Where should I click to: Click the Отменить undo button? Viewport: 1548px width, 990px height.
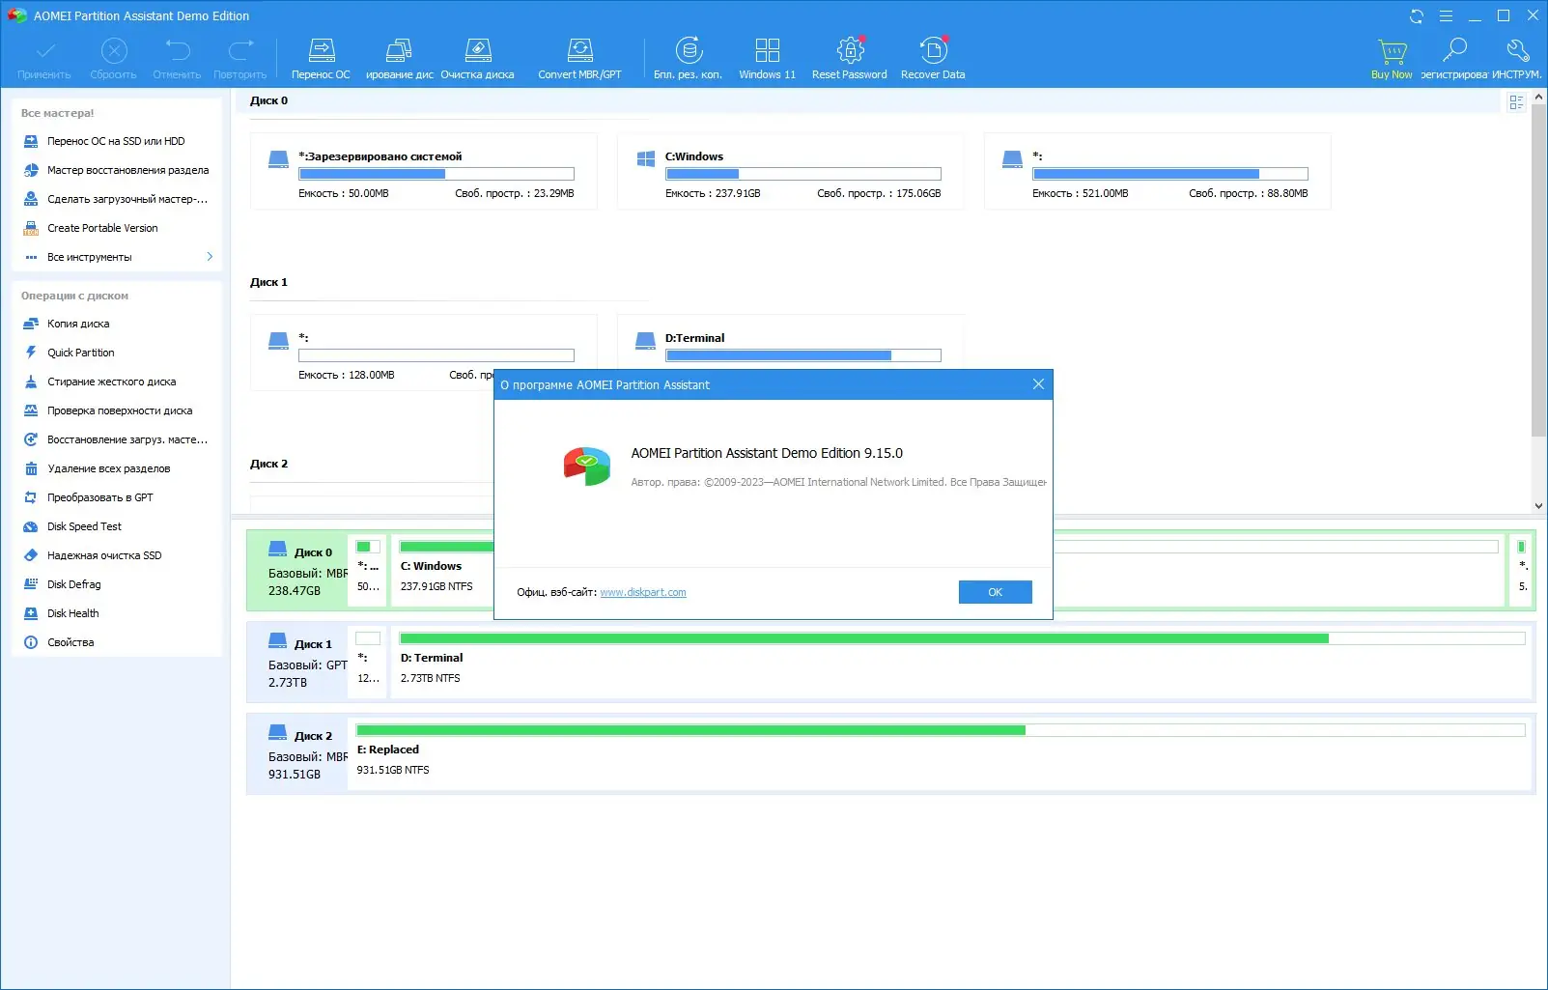pyautogui.click(x=177, y=58)
